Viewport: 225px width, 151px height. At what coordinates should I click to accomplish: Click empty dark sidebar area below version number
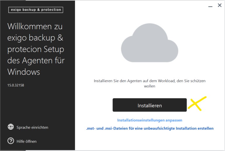(x=37, y=105)
